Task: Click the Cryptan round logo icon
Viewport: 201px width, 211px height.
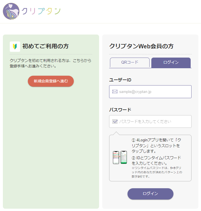Action: tap(11, 11)
